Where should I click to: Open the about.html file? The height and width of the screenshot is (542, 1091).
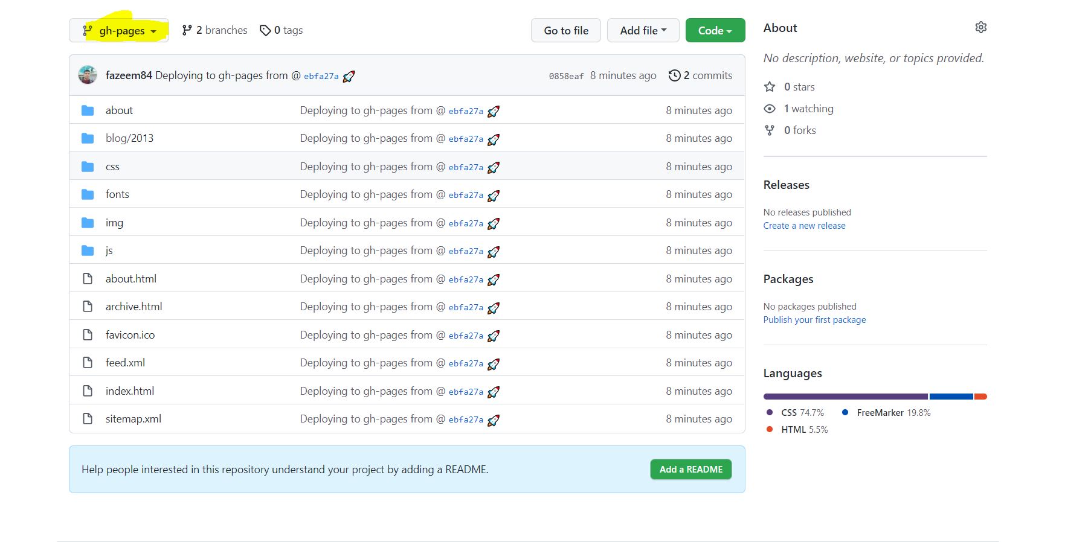[131, 279]
